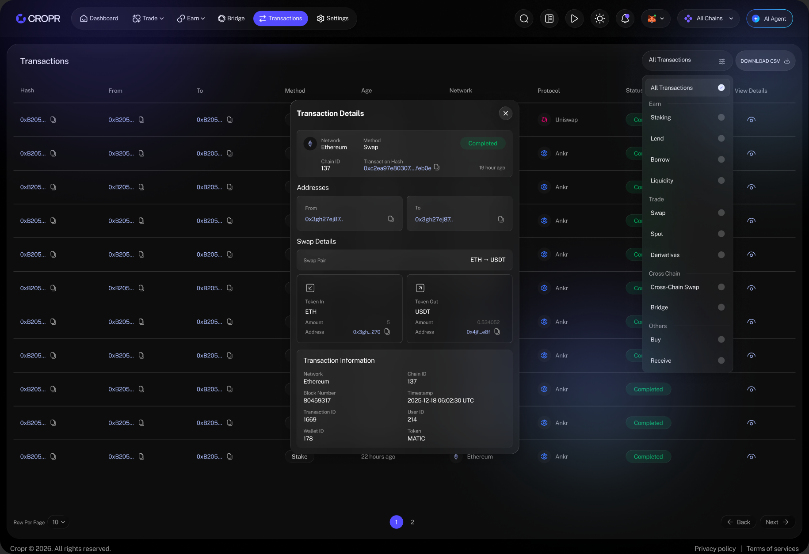Copy hash in the Uniswap transaction row
Viewport: 809px width, 554px height.
click(53, 120)
